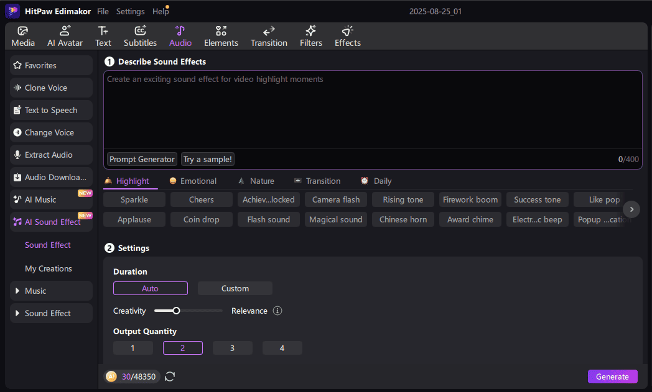The height and width of the screenshot is (392, 652).
Task: Set duration to Custom
Action: coord(235,288)
